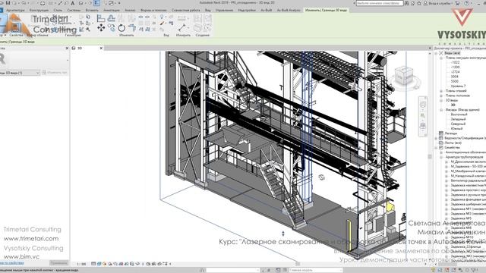Screen dimensions: 486x273
Task: Click the Применить button in Properties
Action: pos(58,263)
